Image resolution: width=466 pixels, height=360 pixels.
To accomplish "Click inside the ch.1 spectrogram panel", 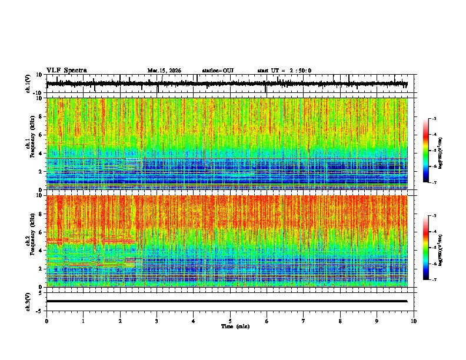I will tap(227, 144).
